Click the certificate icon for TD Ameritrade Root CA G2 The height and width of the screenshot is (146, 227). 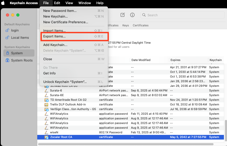(x=46, y=100)
